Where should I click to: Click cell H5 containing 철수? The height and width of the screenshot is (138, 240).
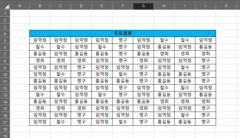pos(164,40)
